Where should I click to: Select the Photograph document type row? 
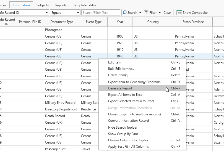coord(54,30)
